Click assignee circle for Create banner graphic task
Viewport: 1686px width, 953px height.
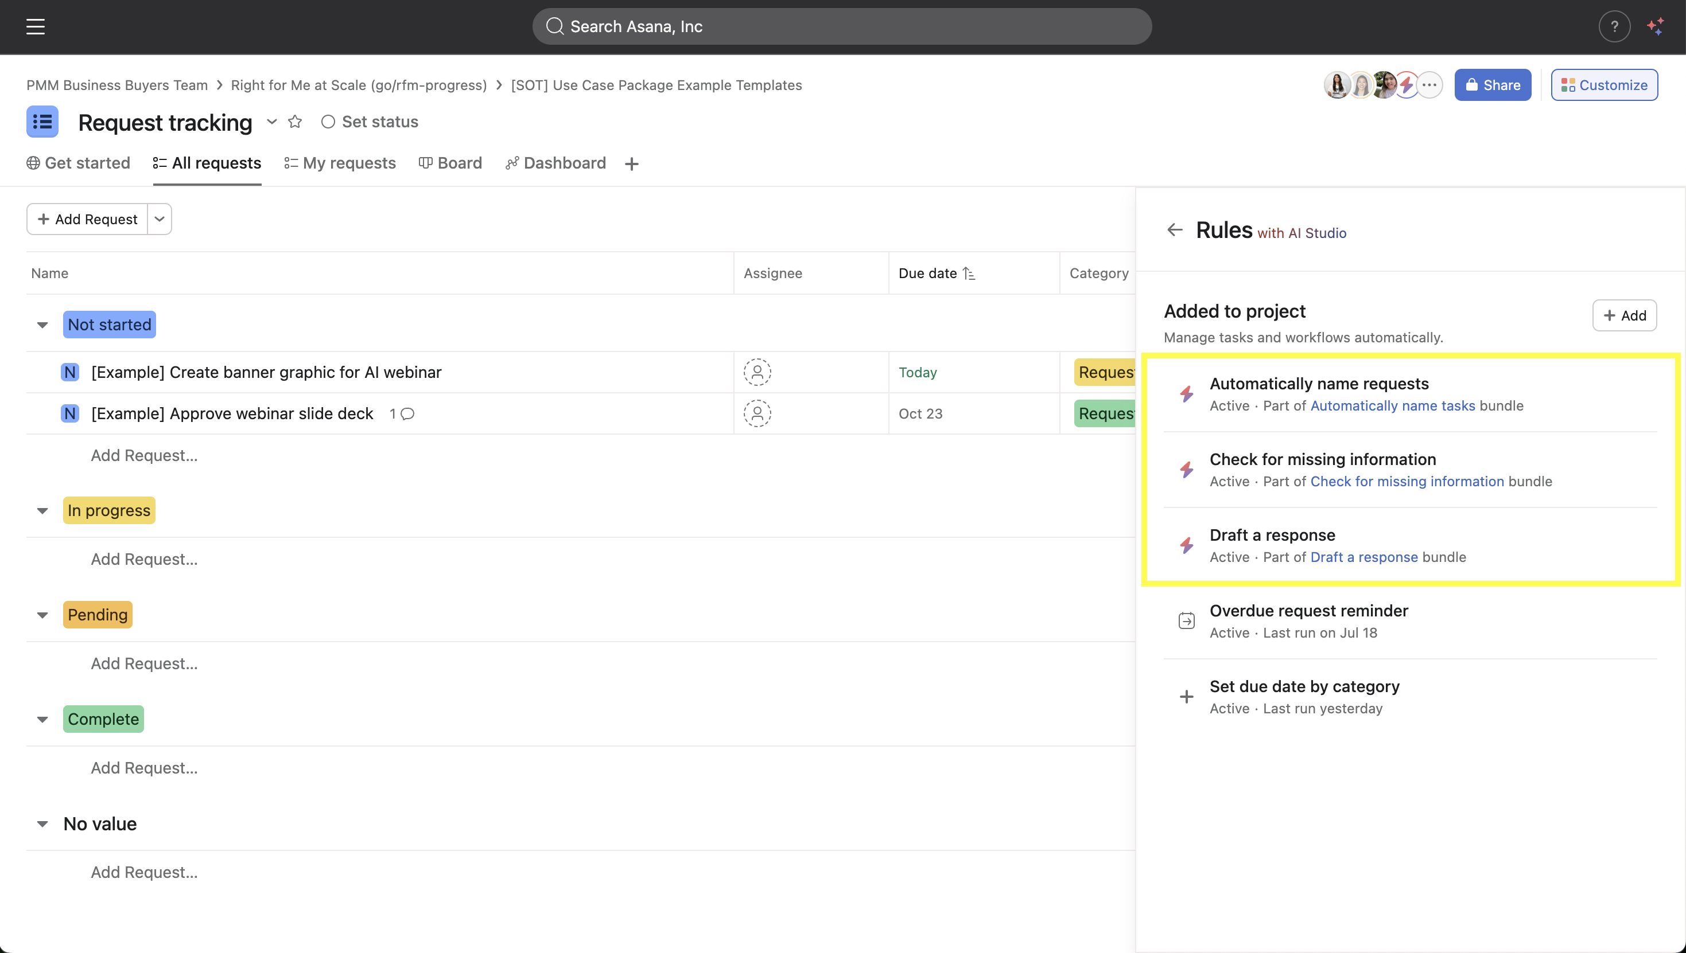pos(757,373)
